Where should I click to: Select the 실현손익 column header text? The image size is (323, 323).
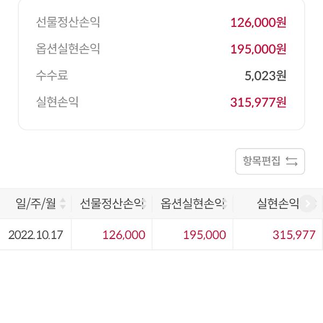[x=277, y=203]
